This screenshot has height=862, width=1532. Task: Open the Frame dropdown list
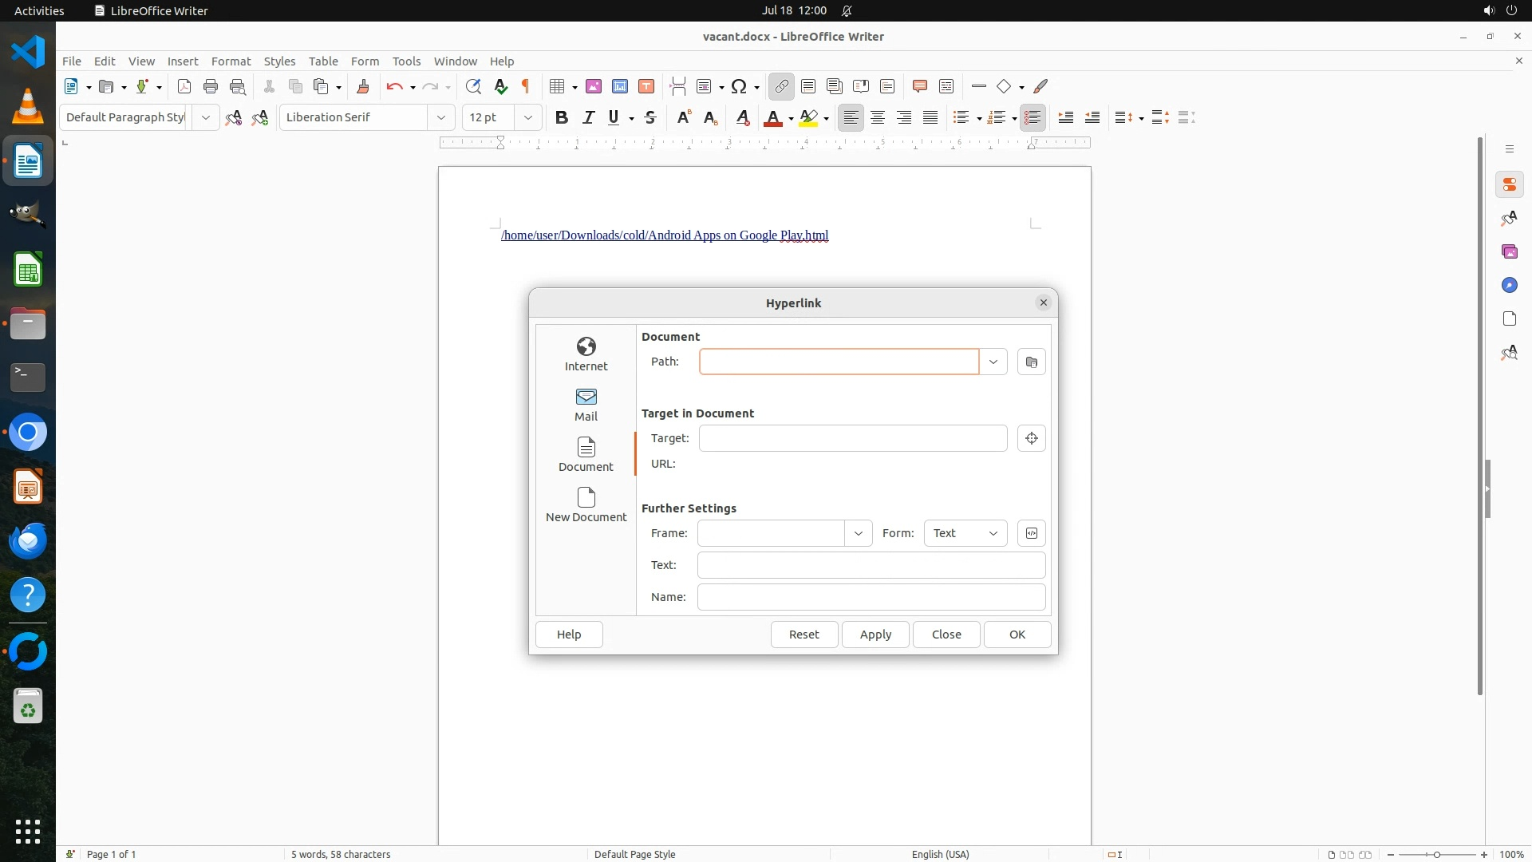pos(858,533)
